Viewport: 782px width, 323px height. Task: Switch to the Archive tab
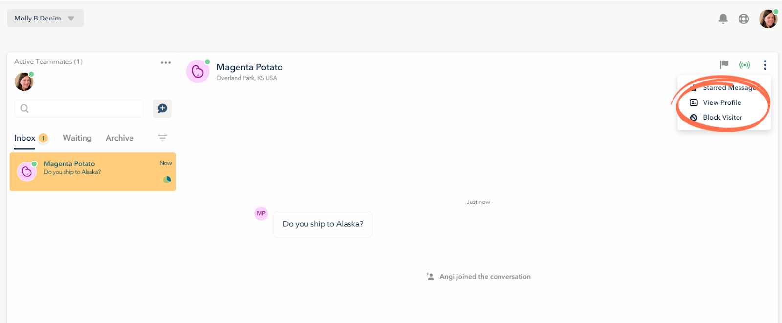click(x=119, y=138)
